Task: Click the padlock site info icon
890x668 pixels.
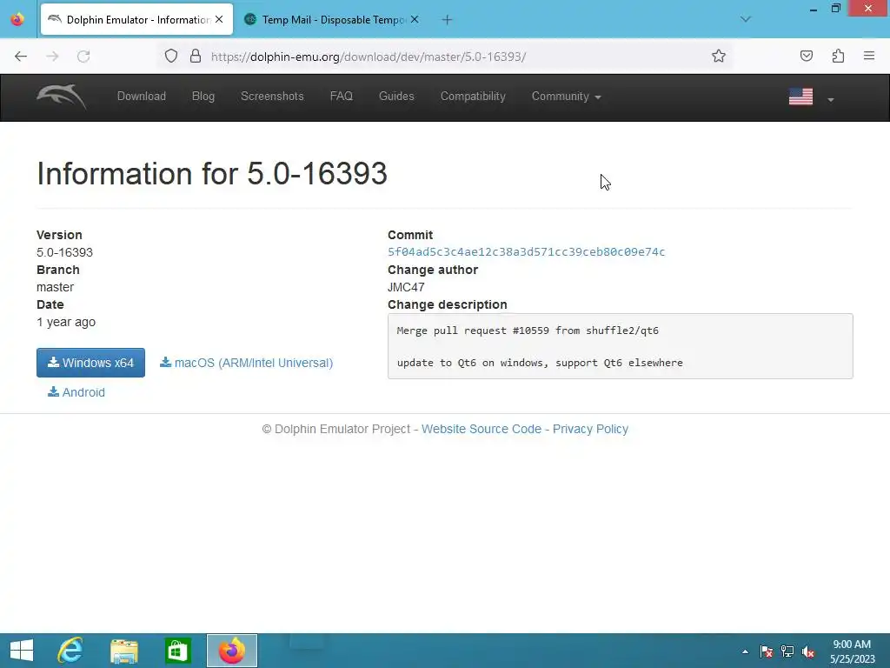Action: point(196,56)
